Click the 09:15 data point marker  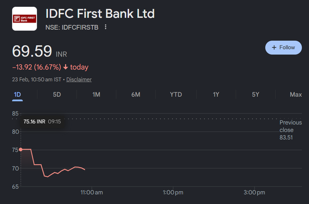tap(20, 149)
